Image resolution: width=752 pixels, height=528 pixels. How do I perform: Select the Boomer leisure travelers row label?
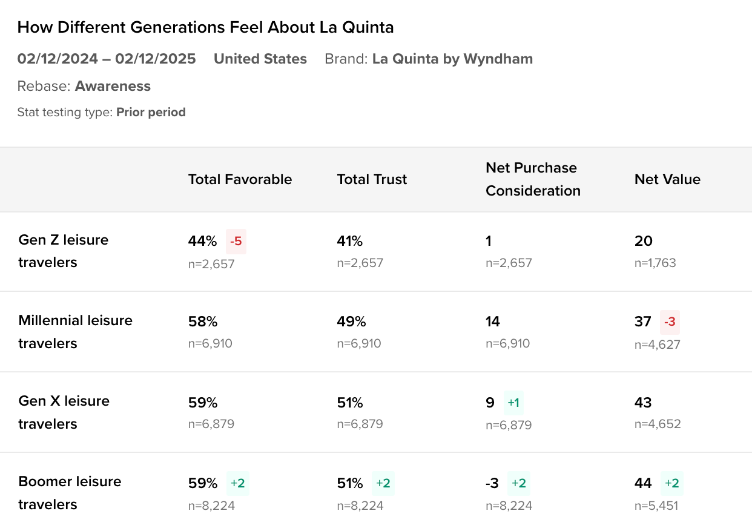coord(70,492)
